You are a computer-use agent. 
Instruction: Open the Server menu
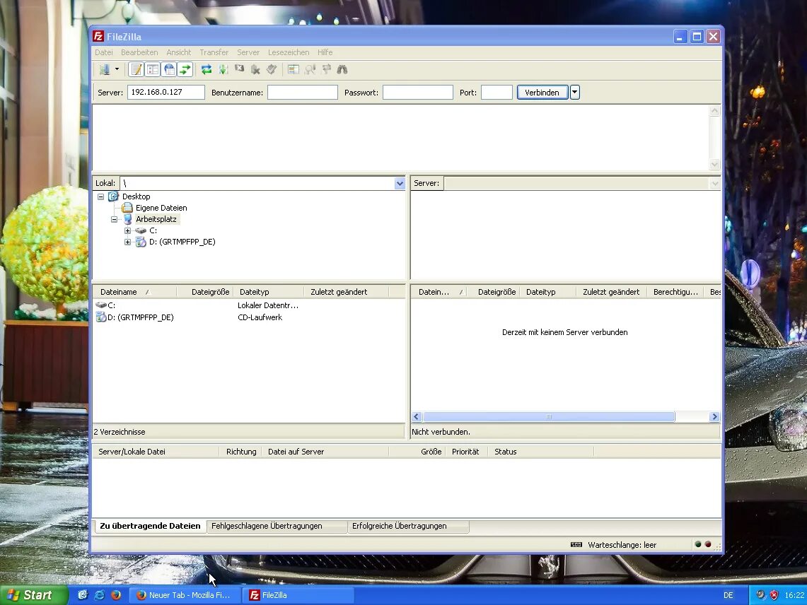tap(248, 52)
